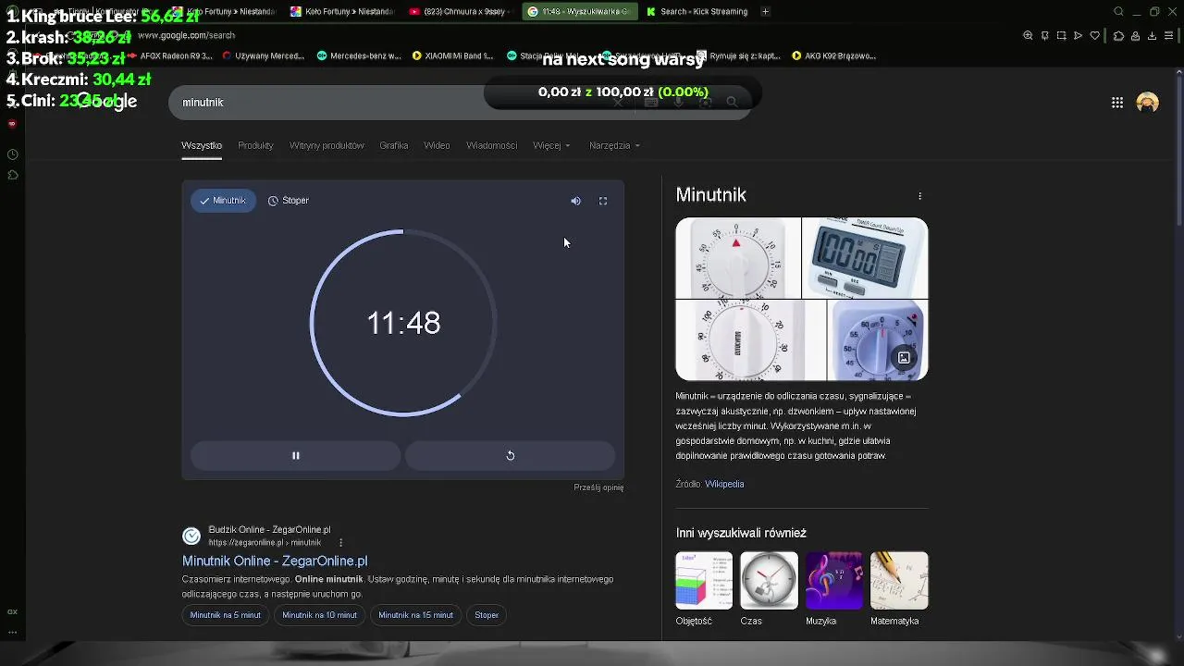Open Google apps grid
The width and height of the screenshot is (1184, 666).
(1117, 103)
